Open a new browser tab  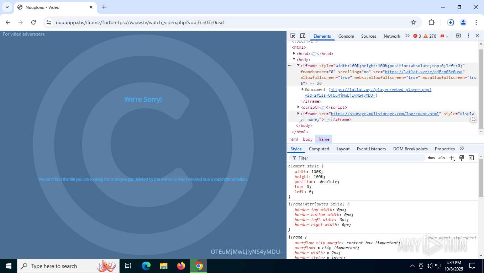[x=104, y=7]
